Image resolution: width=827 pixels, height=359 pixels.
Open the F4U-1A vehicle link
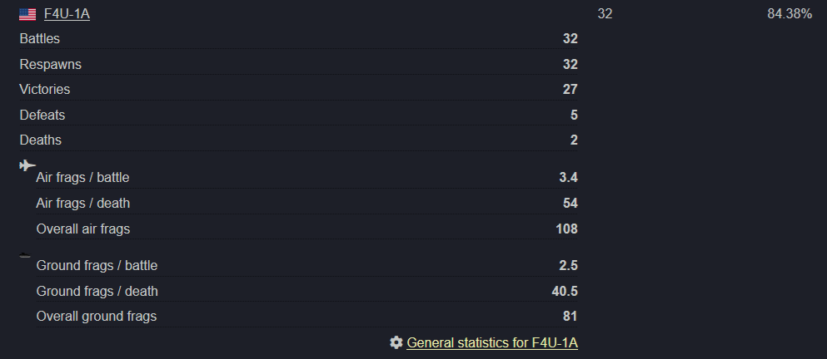click(67, 14)
